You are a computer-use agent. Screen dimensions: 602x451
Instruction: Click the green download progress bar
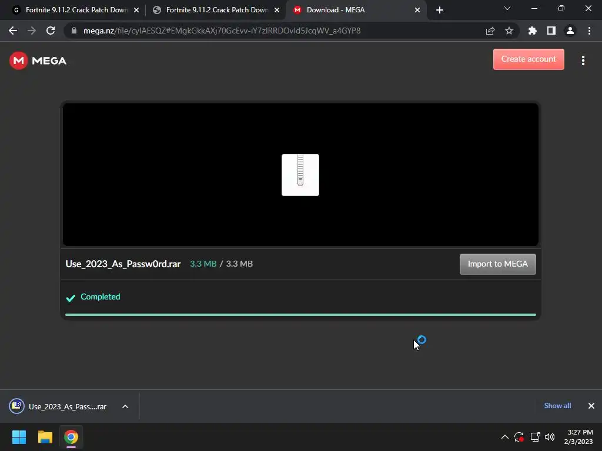pos(300,315)
